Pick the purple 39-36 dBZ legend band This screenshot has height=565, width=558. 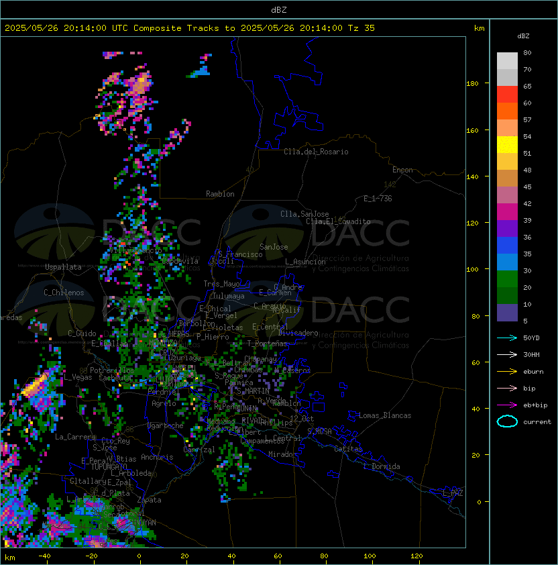[507, 228]
